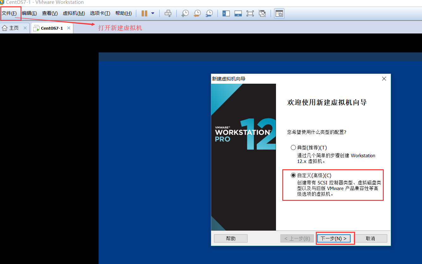The height and width of the screenshot is (264, 422).
Task: Click the VMware app icon in title bar
Action: 2,2
